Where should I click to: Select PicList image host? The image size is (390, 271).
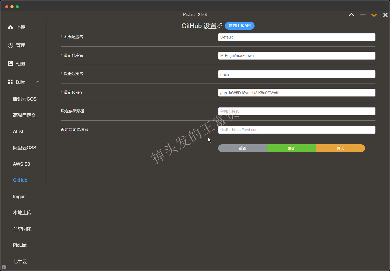[20, 245]
